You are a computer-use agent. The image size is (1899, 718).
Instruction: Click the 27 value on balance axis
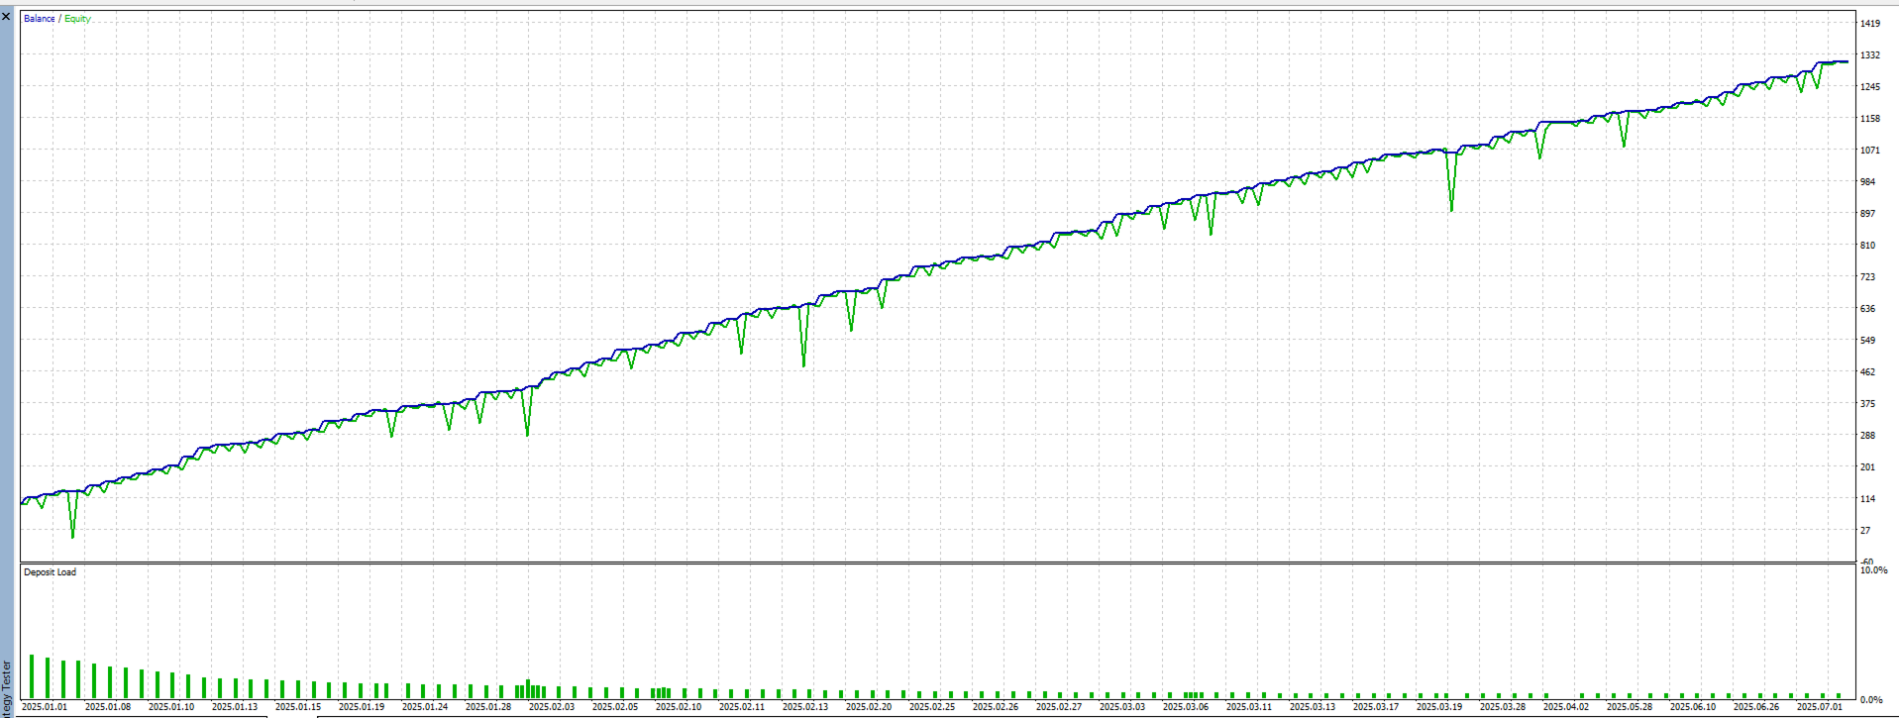coord(1865,531)
